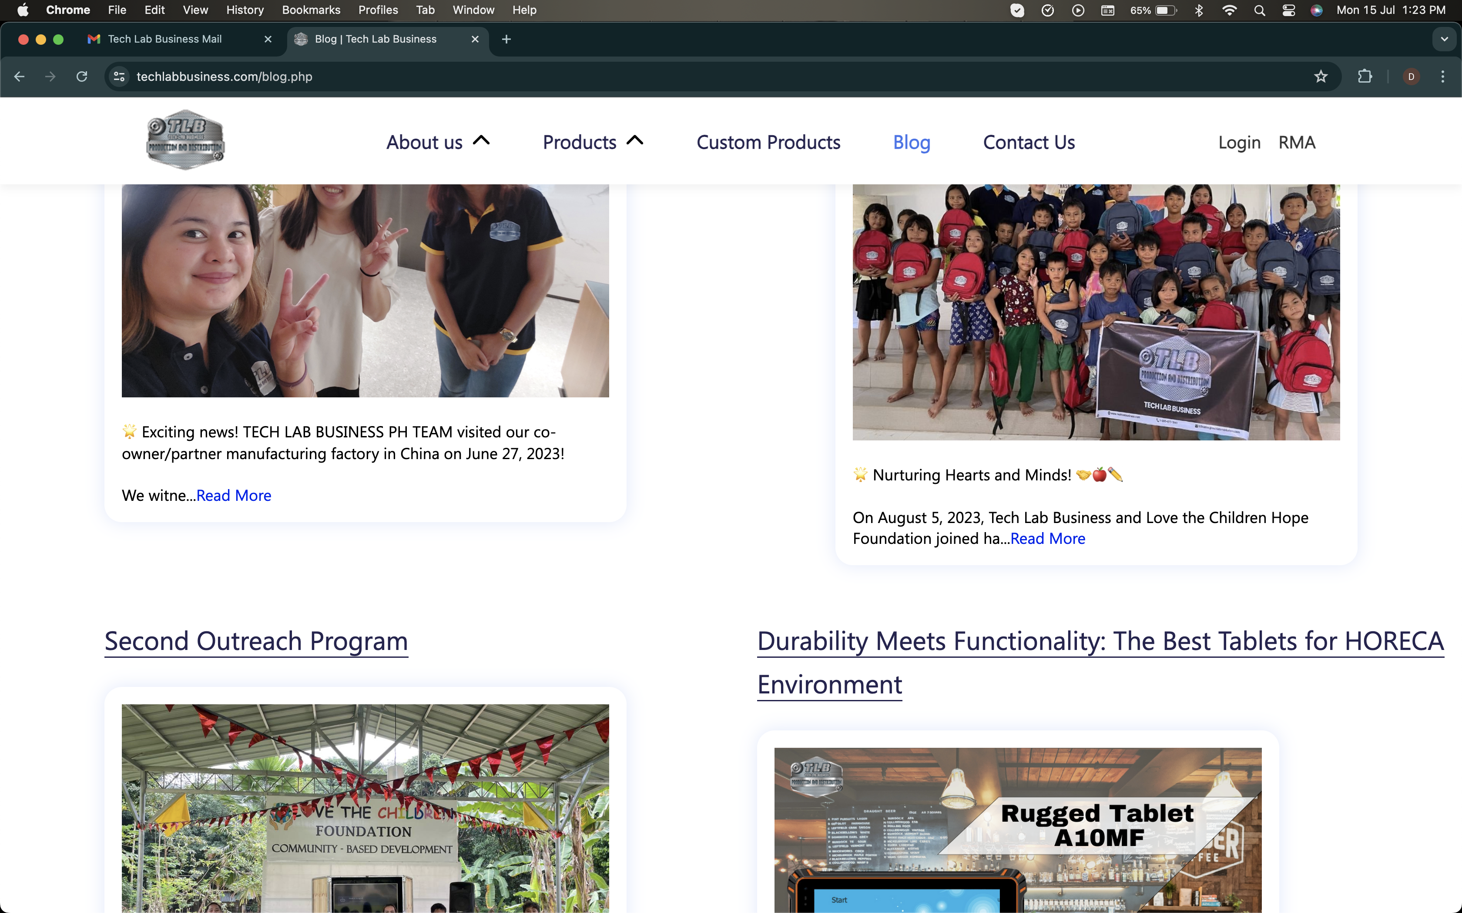Click the address bar URL techlabbusiness.com/blog.php
1462x913 pixels.
point(224,77)
